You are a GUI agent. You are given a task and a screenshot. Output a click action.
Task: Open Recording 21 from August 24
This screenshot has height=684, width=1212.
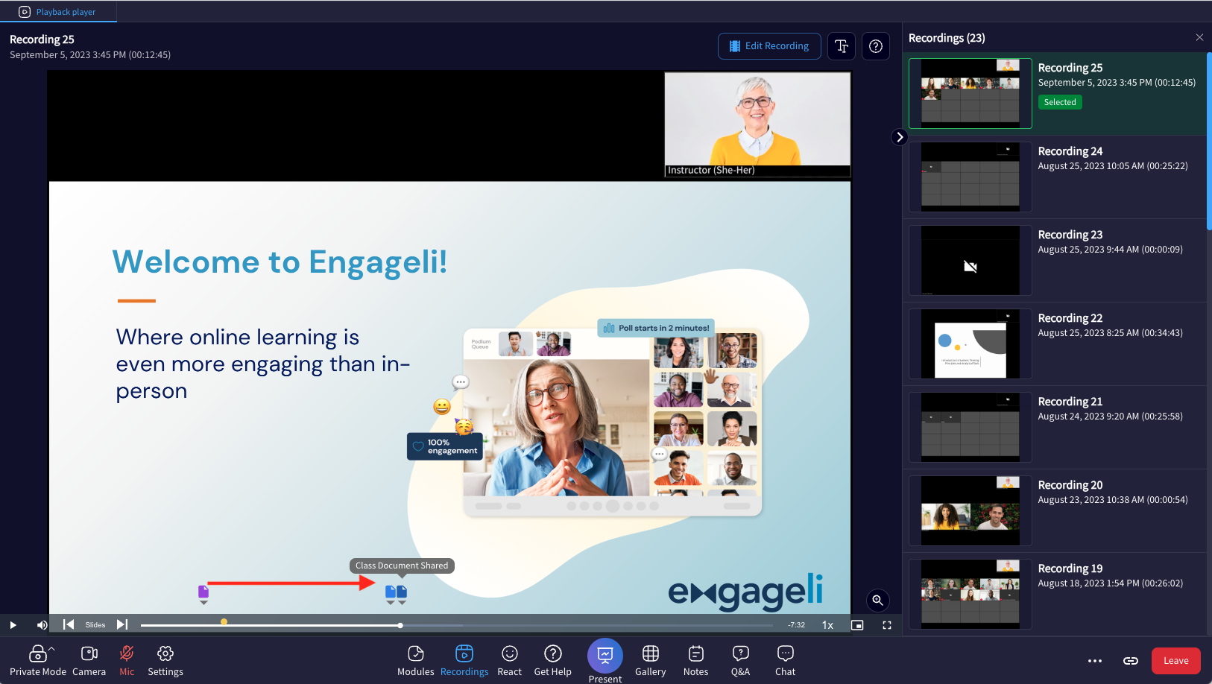[x=970, y=427]
